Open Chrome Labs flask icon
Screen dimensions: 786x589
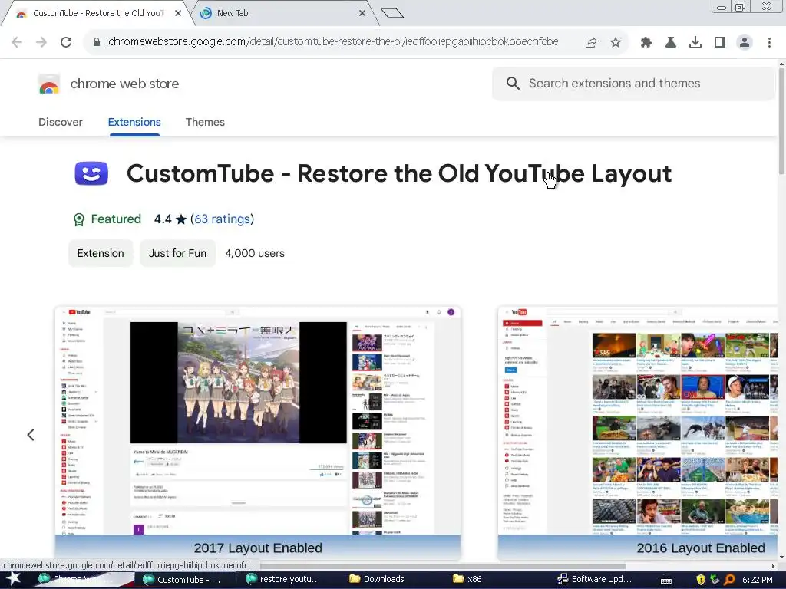(671, 43)
